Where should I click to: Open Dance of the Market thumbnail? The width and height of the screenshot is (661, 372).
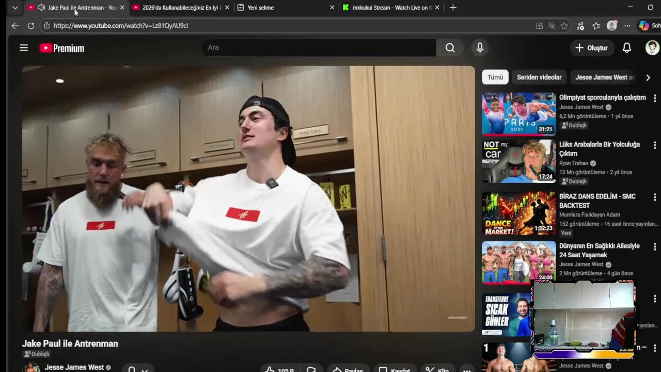518,213
